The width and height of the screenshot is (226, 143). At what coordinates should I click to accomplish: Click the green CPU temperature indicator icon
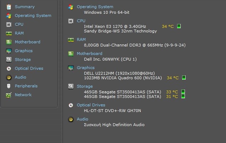179,26
